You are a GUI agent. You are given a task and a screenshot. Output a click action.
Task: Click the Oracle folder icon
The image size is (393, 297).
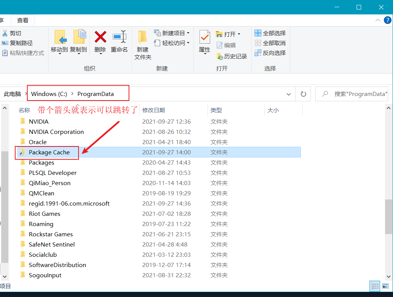(x=22, y=142)
